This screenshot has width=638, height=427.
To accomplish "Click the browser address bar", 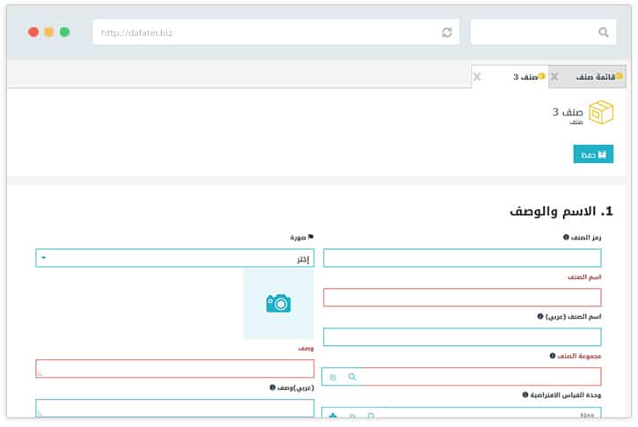I will [x=264, y=33].
